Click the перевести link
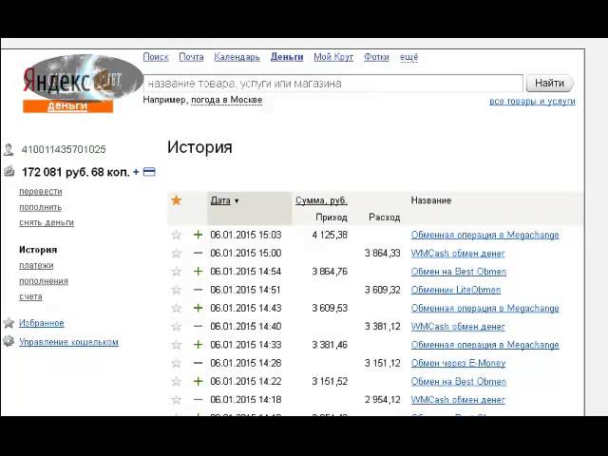Viewport: 608px width, 456px height. [41, 192]
